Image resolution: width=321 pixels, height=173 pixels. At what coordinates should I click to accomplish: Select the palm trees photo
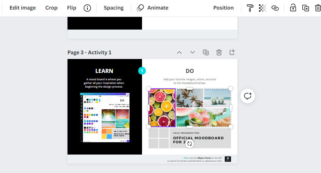pyautogui.click(x=190, y=98)
